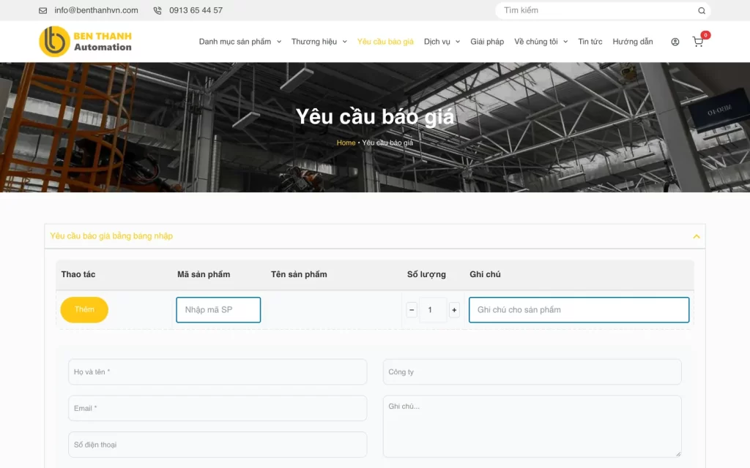Open the Giải pháp menu item
The width and height of the screenshot is (750, 468).
click(x=487, y=42)
